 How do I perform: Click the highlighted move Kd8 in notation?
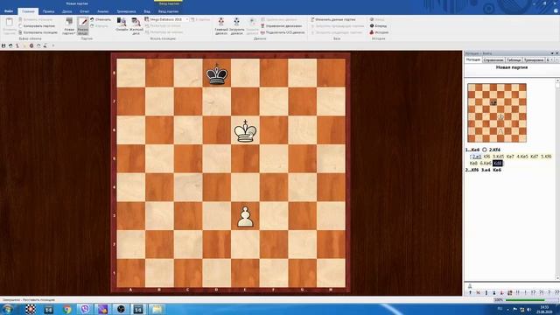[x=498, y=164]
